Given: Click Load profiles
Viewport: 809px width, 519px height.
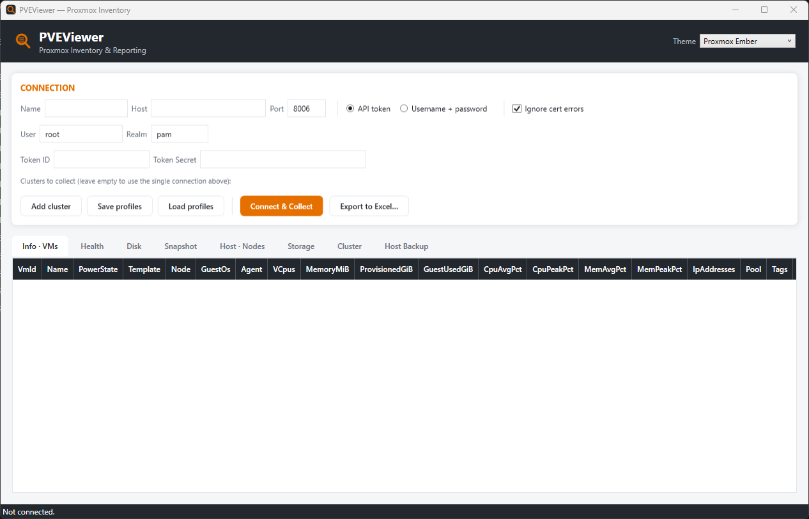Looking at the screenshot, I should (191, 206).
